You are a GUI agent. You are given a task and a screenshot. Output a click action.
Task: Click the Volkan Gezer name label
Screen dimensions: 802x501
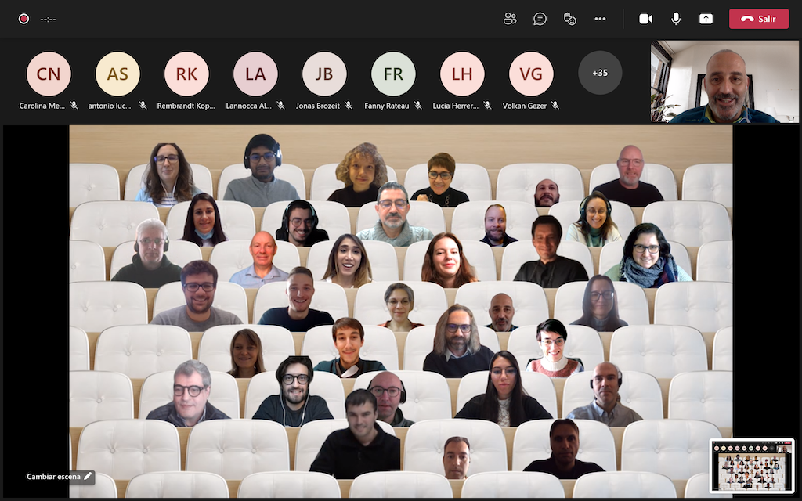[524, 106]
